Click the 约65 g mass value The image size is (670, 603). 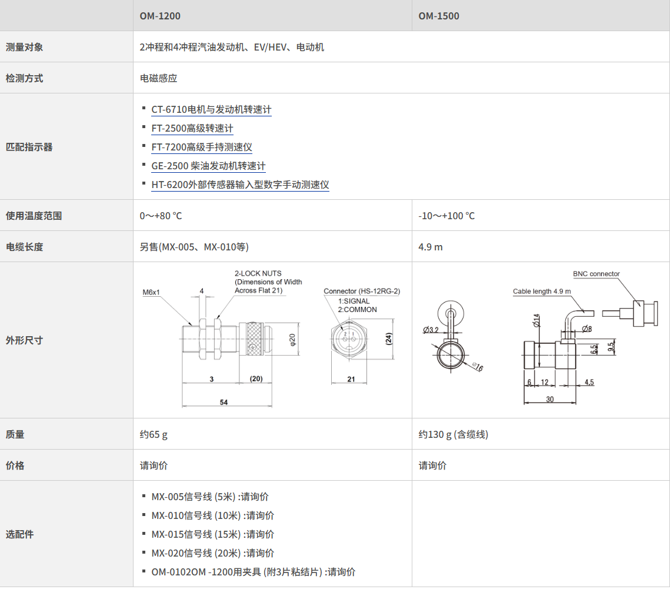tap(154, 434)
